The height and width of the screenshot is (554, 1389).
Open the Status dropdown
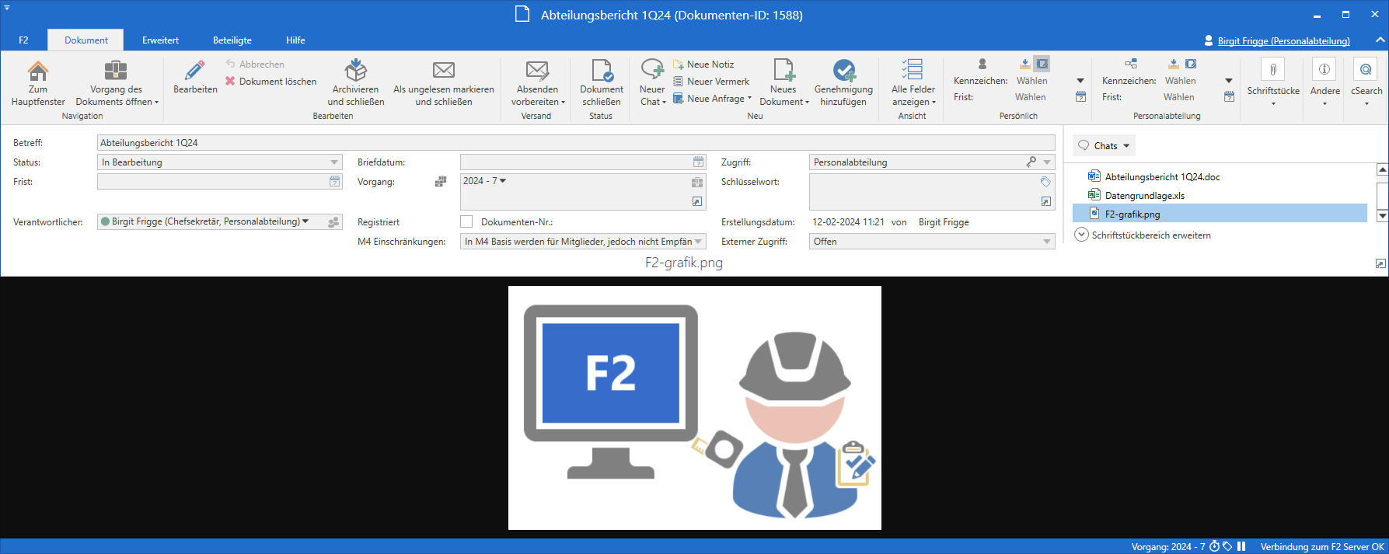tap(334, 162)
